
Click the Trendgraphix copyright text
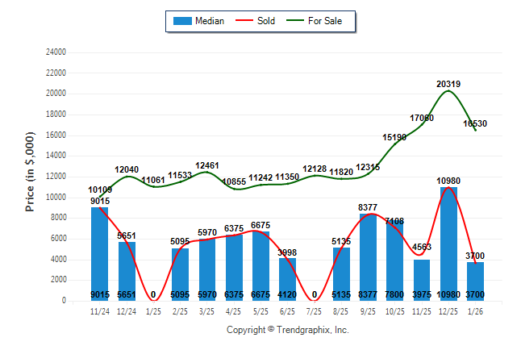click(x=287, y=330)
